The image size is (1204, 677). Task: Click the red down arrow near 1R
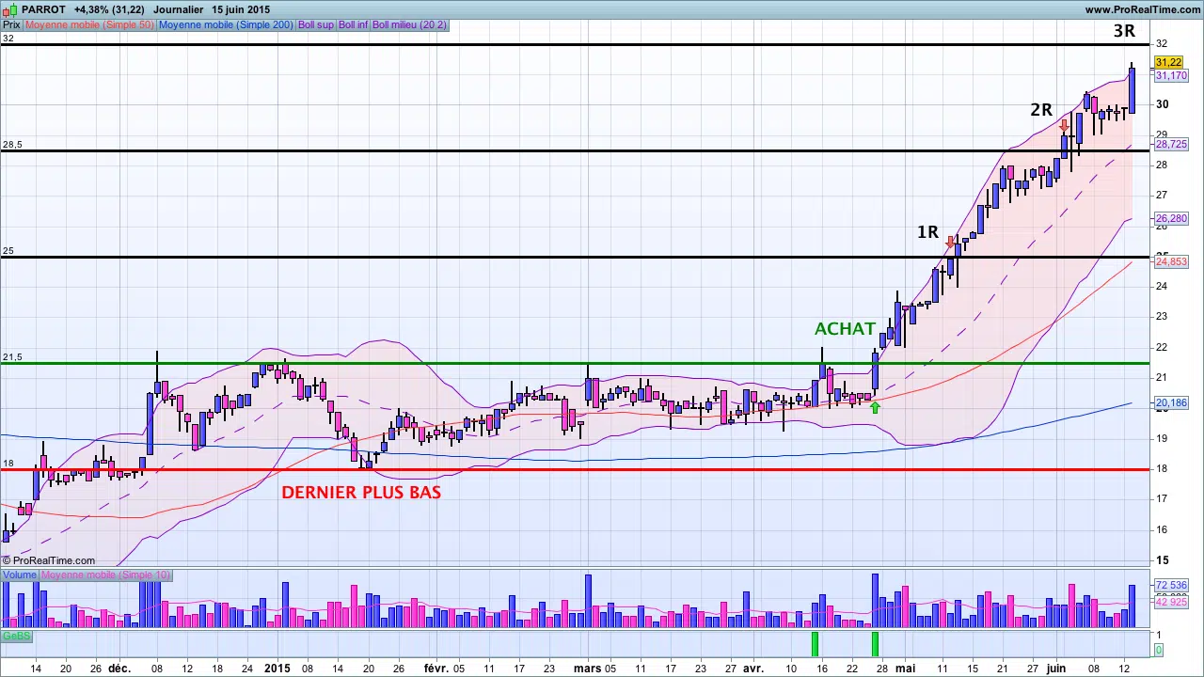coord(950,243)
